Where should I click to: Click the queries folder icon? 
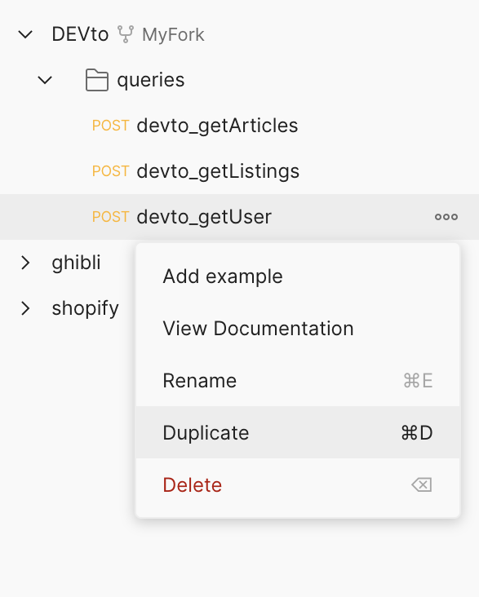(97, 80)
